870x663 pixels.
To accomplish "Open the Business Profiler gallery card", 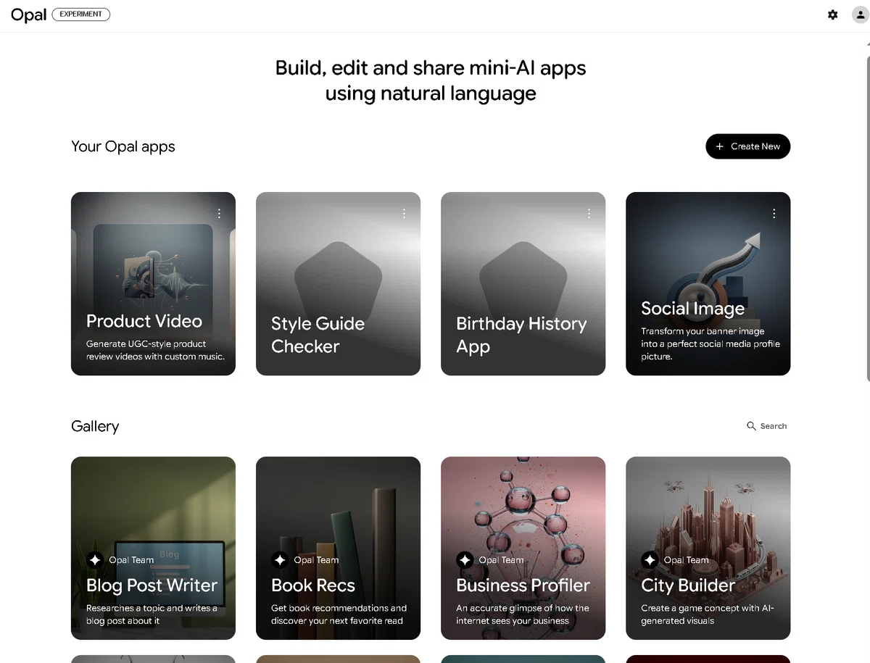I will [x=523, y=548].
